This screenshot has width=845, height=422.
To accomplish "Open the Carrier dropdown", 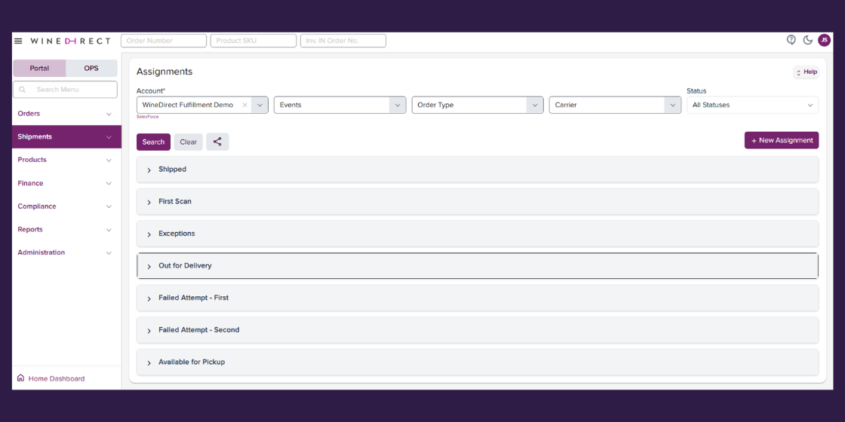I will [x=615, y=105].
